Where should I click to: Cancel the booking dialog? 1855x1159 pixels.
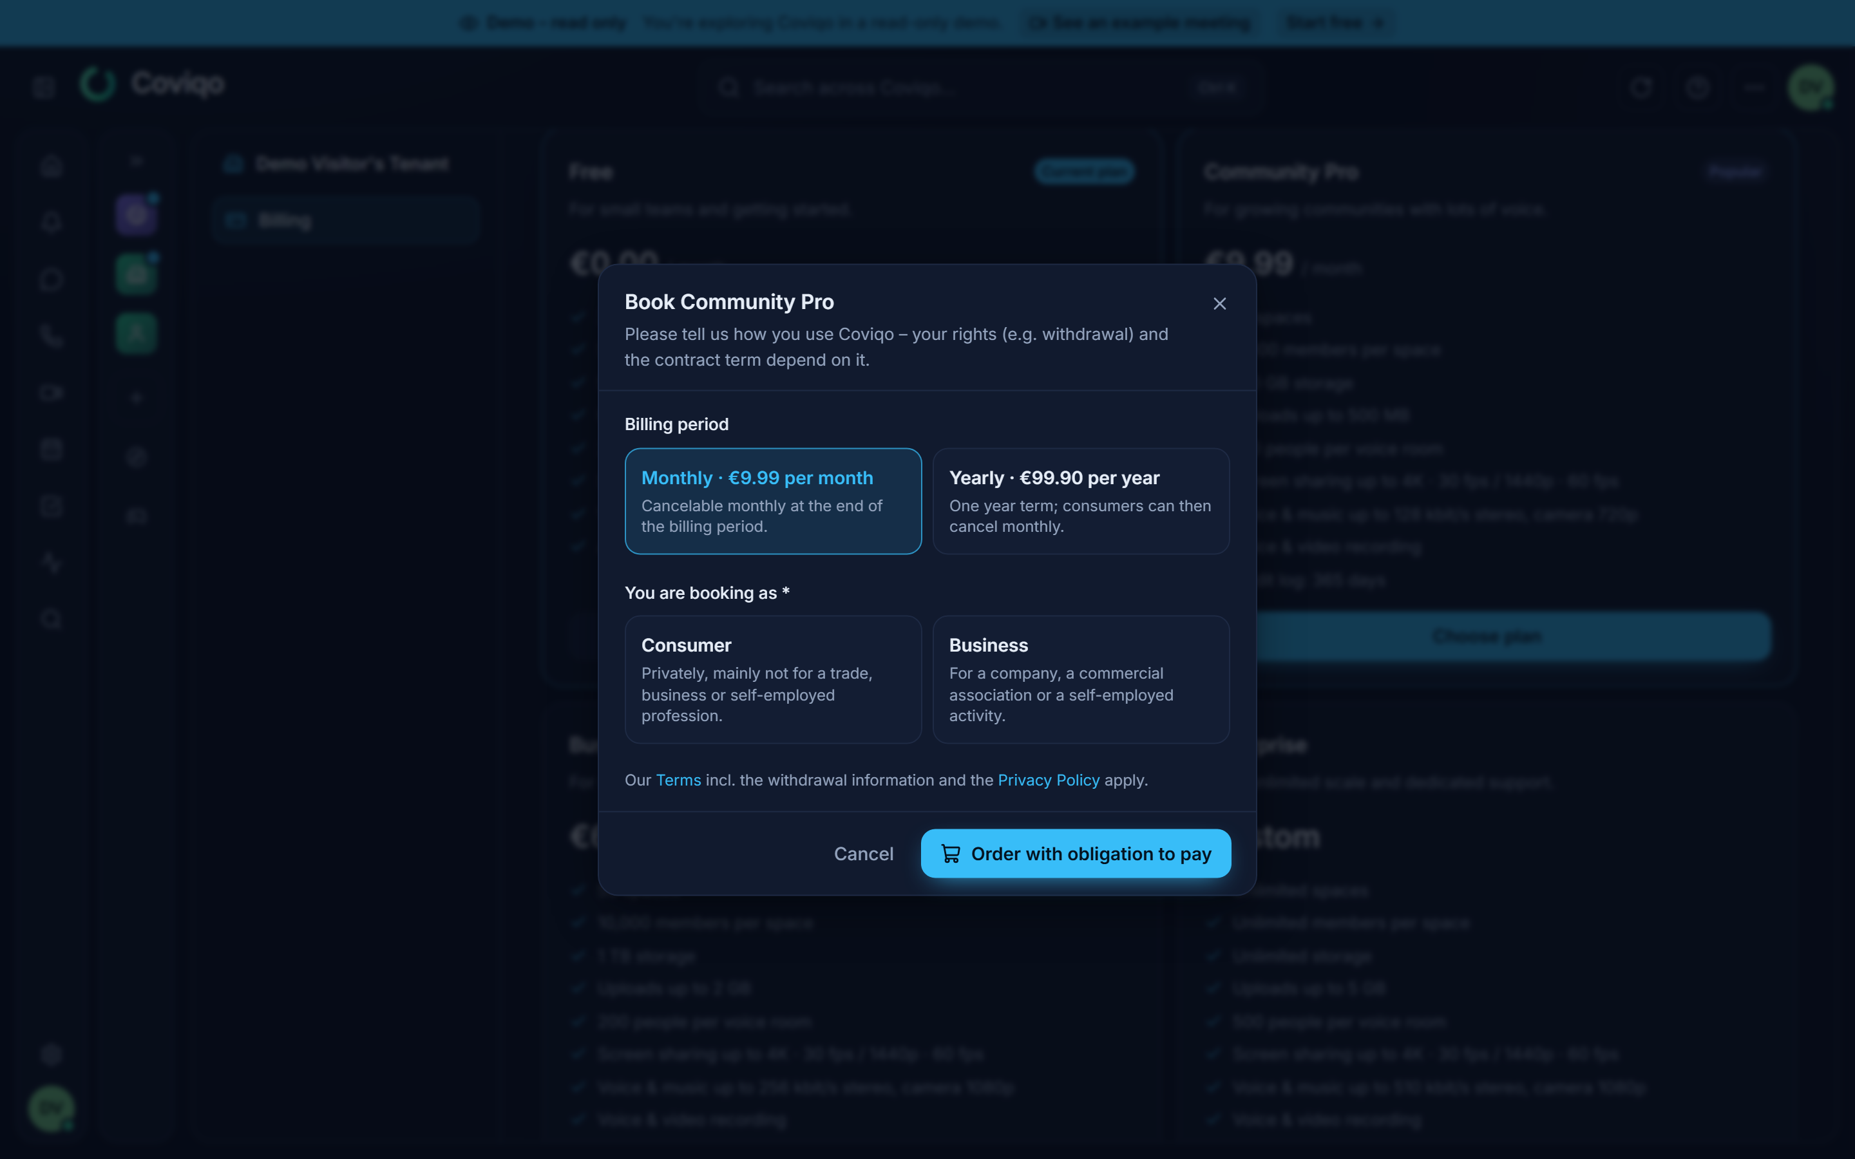click(863, 853)
